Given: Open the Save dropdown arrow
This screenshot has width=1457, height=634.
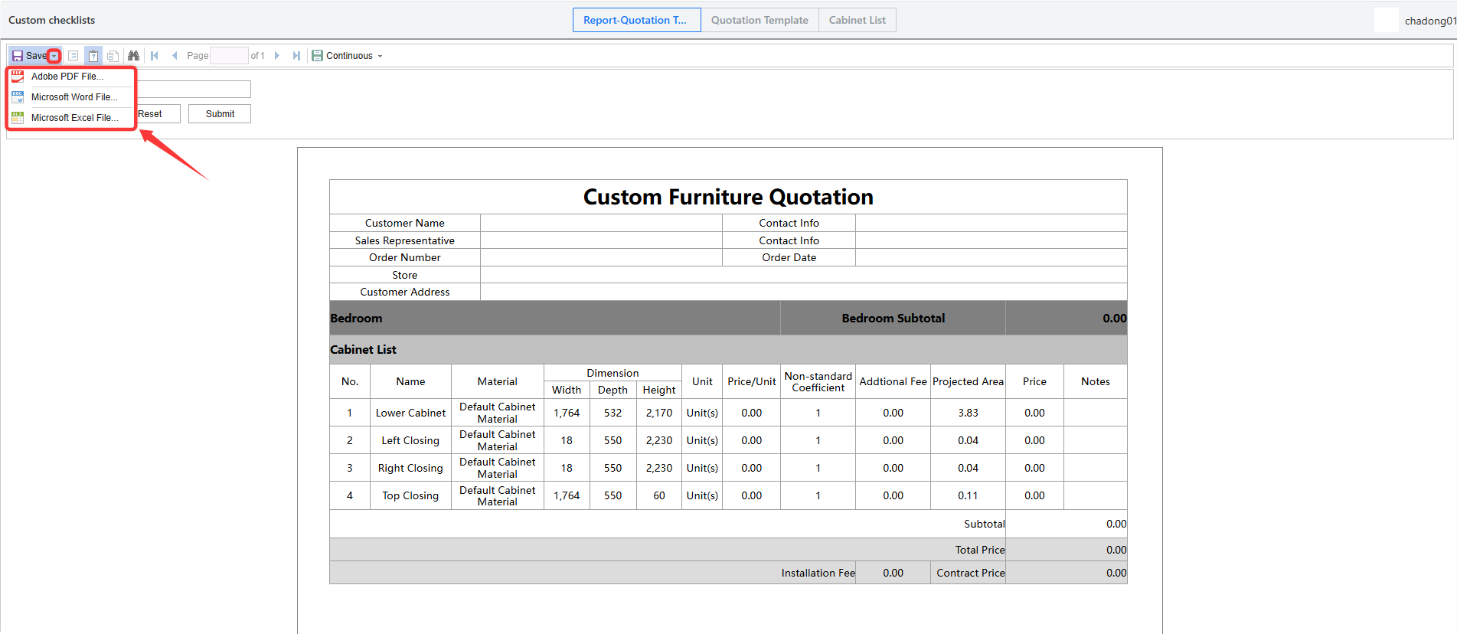Looking at the screenshot, I should (54, 56).
